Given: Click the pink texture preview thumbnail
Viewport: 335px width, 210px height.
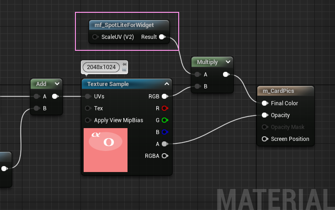Looking at the screenshot, I should click(106, 150).
